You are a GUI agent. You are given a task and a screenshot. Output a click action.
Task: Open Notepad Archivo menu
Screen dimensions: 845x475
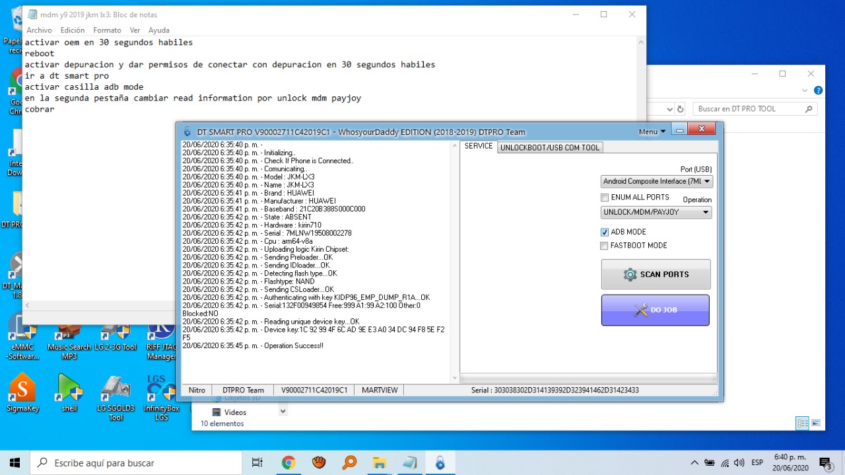point(39,30)
